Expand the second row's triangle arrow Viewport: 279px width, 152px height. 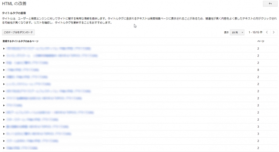click(3, 56)
